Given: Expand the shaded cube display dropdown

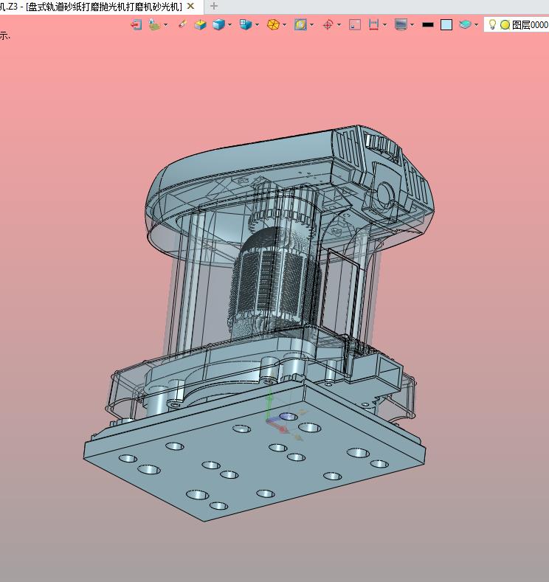Looking at the screenshot, I should coord(229,25).
